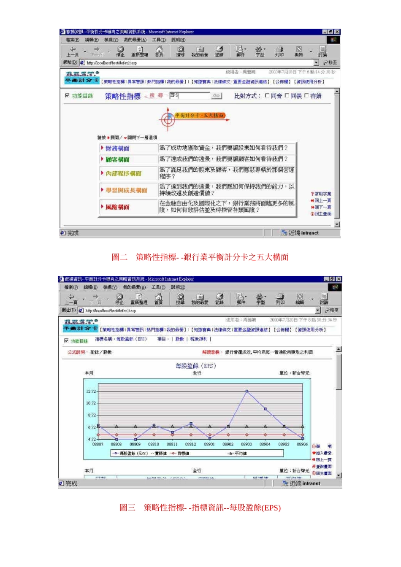Click 股數 item link in bottom window
This screenshot has height=567, width=401.
(180, 339)
